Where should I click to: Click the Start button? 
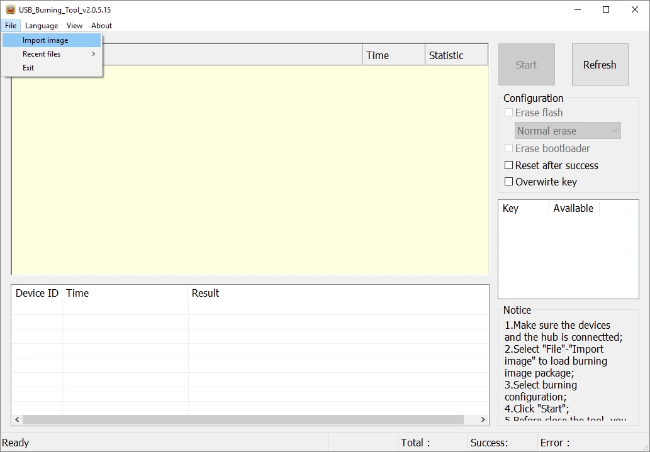[x=526, y=64]
